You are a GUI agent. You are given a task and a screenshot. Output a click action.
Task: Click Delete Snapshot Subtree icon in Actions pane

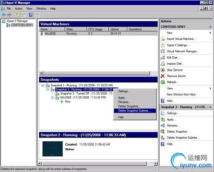[x=163, y=138]
